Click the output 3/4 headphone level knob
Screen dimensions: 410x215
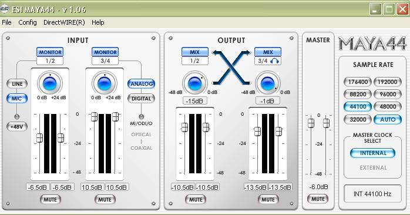coord(267,83)
